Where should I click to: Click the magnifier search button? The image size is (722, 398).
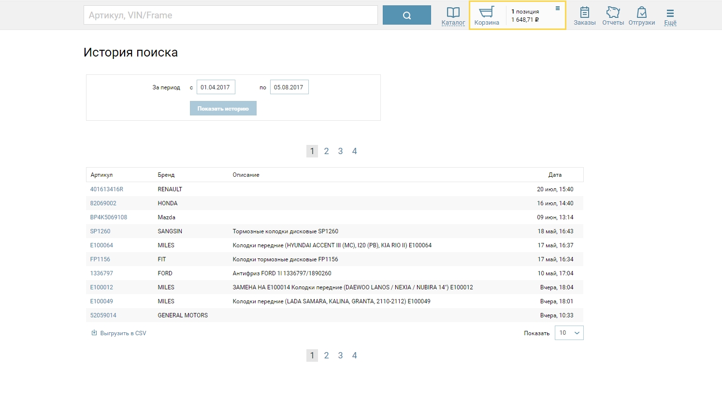click(x=407, y=15)
